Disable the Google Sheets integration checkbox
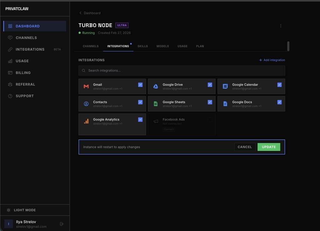320x231 pixels. coord(210,102)
